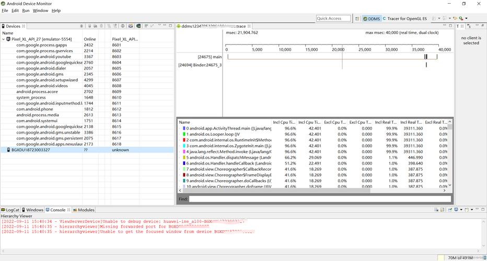
Task: Click the Update Threads icon in Devices toolbar
Action: click(109, 26)
